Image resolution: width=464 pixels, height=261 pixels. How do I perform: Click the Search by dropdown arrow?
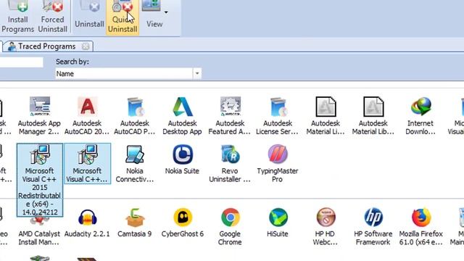pos(197,73)
